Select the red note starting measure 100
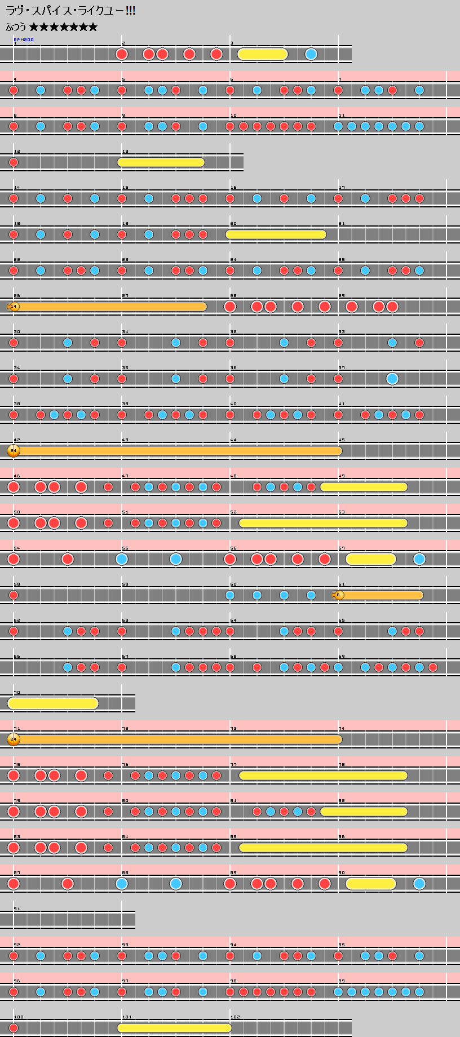Viewport: 460px width, 1037px height. (x=14, y=1028)
